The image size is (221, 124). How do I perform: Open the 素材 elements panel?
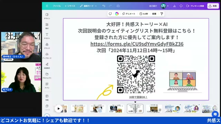click(x=47, y=26)
